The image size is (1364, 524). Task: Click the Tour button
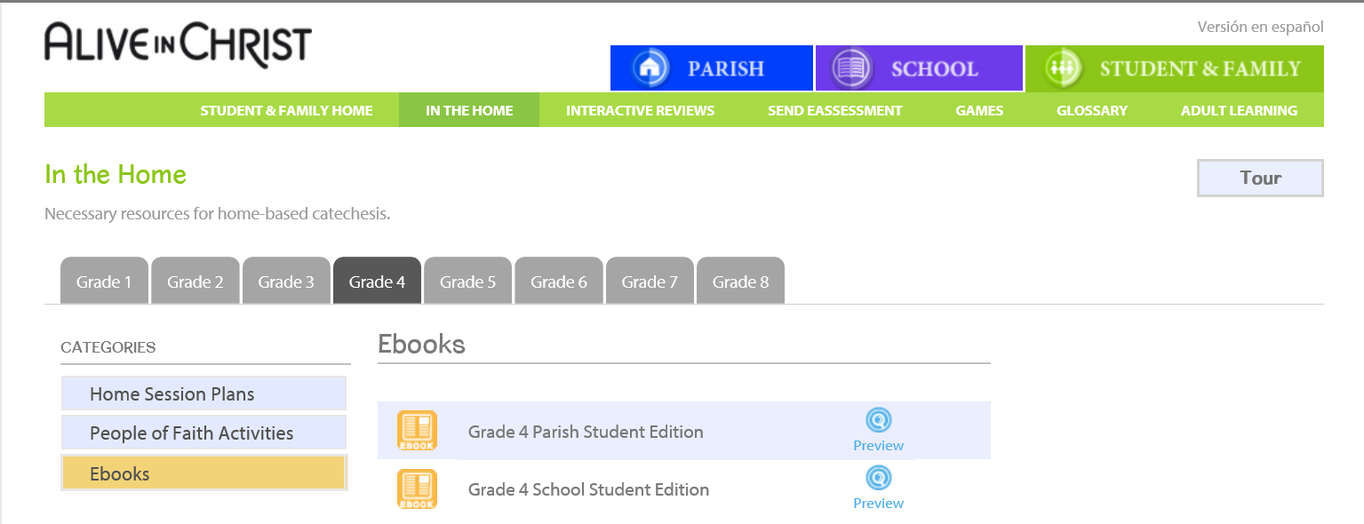coord(1260,178)
